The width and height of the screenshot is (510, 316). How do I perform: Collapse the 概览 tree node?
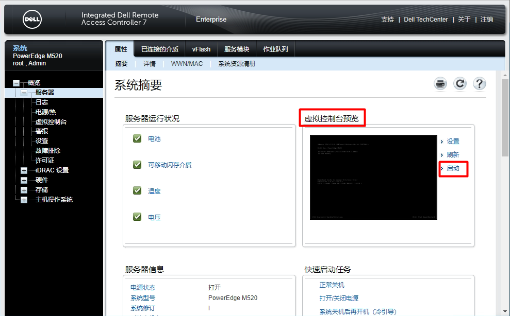click(16, 83)
